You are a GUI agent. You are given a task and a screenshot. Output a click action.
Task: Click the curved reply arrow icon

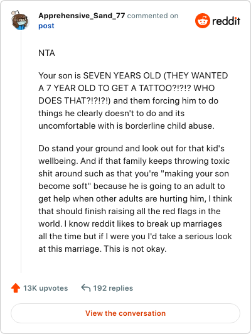tap(86, 288)
